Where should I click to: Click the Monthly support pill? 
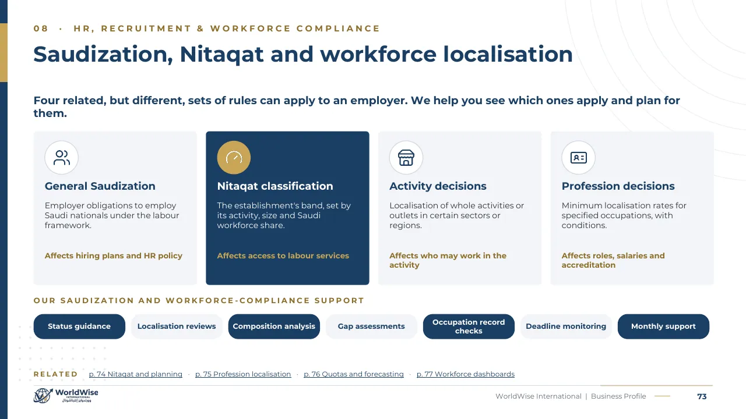pyautogui.click(x=663, y=326)
